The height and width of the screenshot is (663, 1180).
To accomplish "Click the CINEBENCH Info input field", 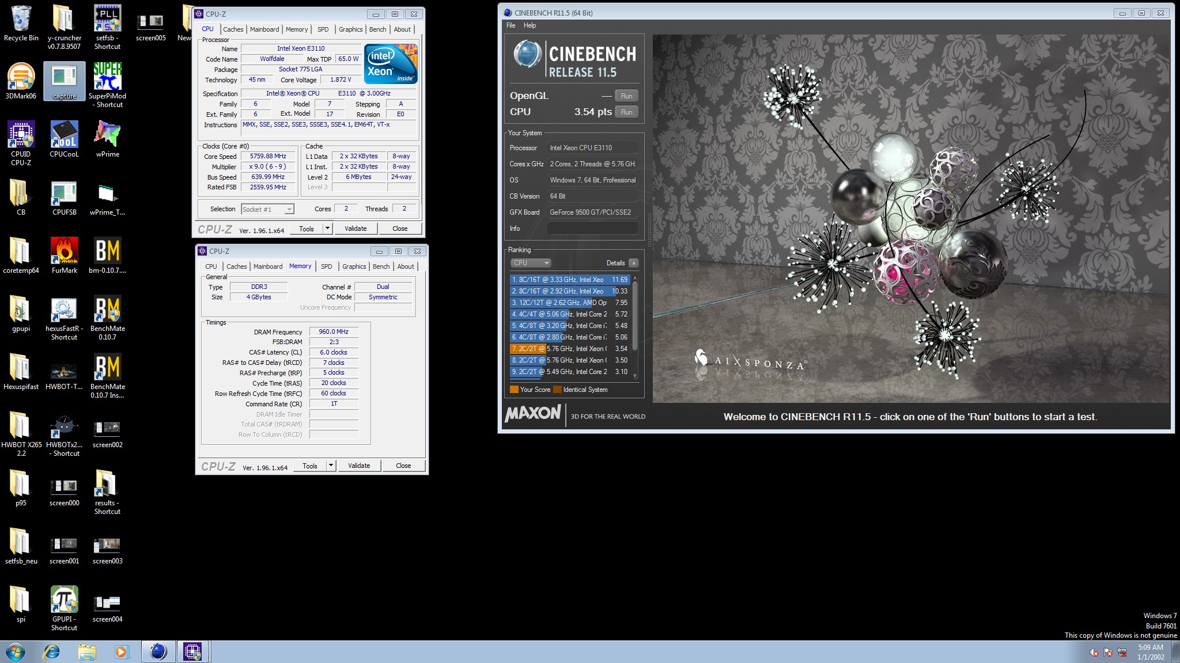I will coord(592,228).
